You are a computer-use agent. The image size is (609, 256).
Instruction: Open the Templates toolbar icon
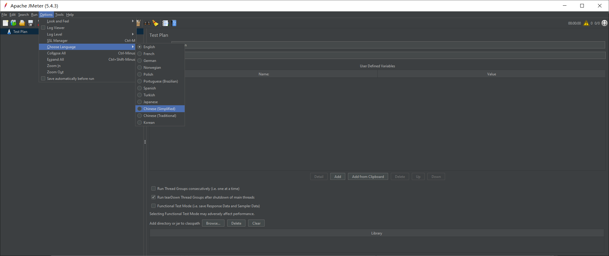13,23
